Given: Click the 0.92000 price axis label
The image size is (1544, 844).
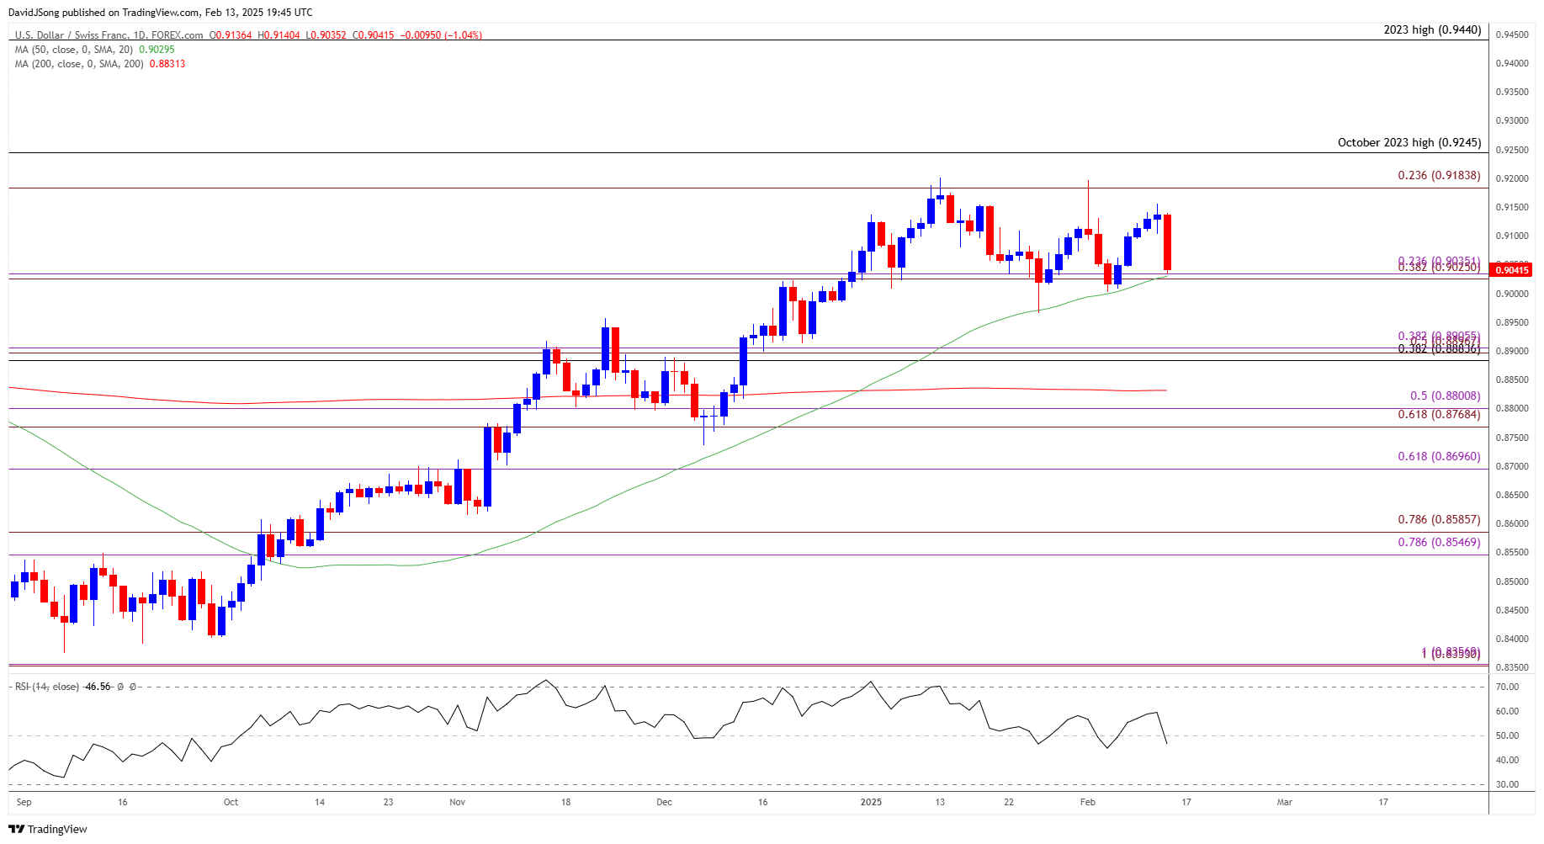Looking at the screenshot, I should coord(1512,178).
